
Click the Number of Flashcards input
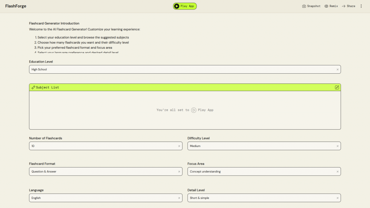(x=103, y=146)
